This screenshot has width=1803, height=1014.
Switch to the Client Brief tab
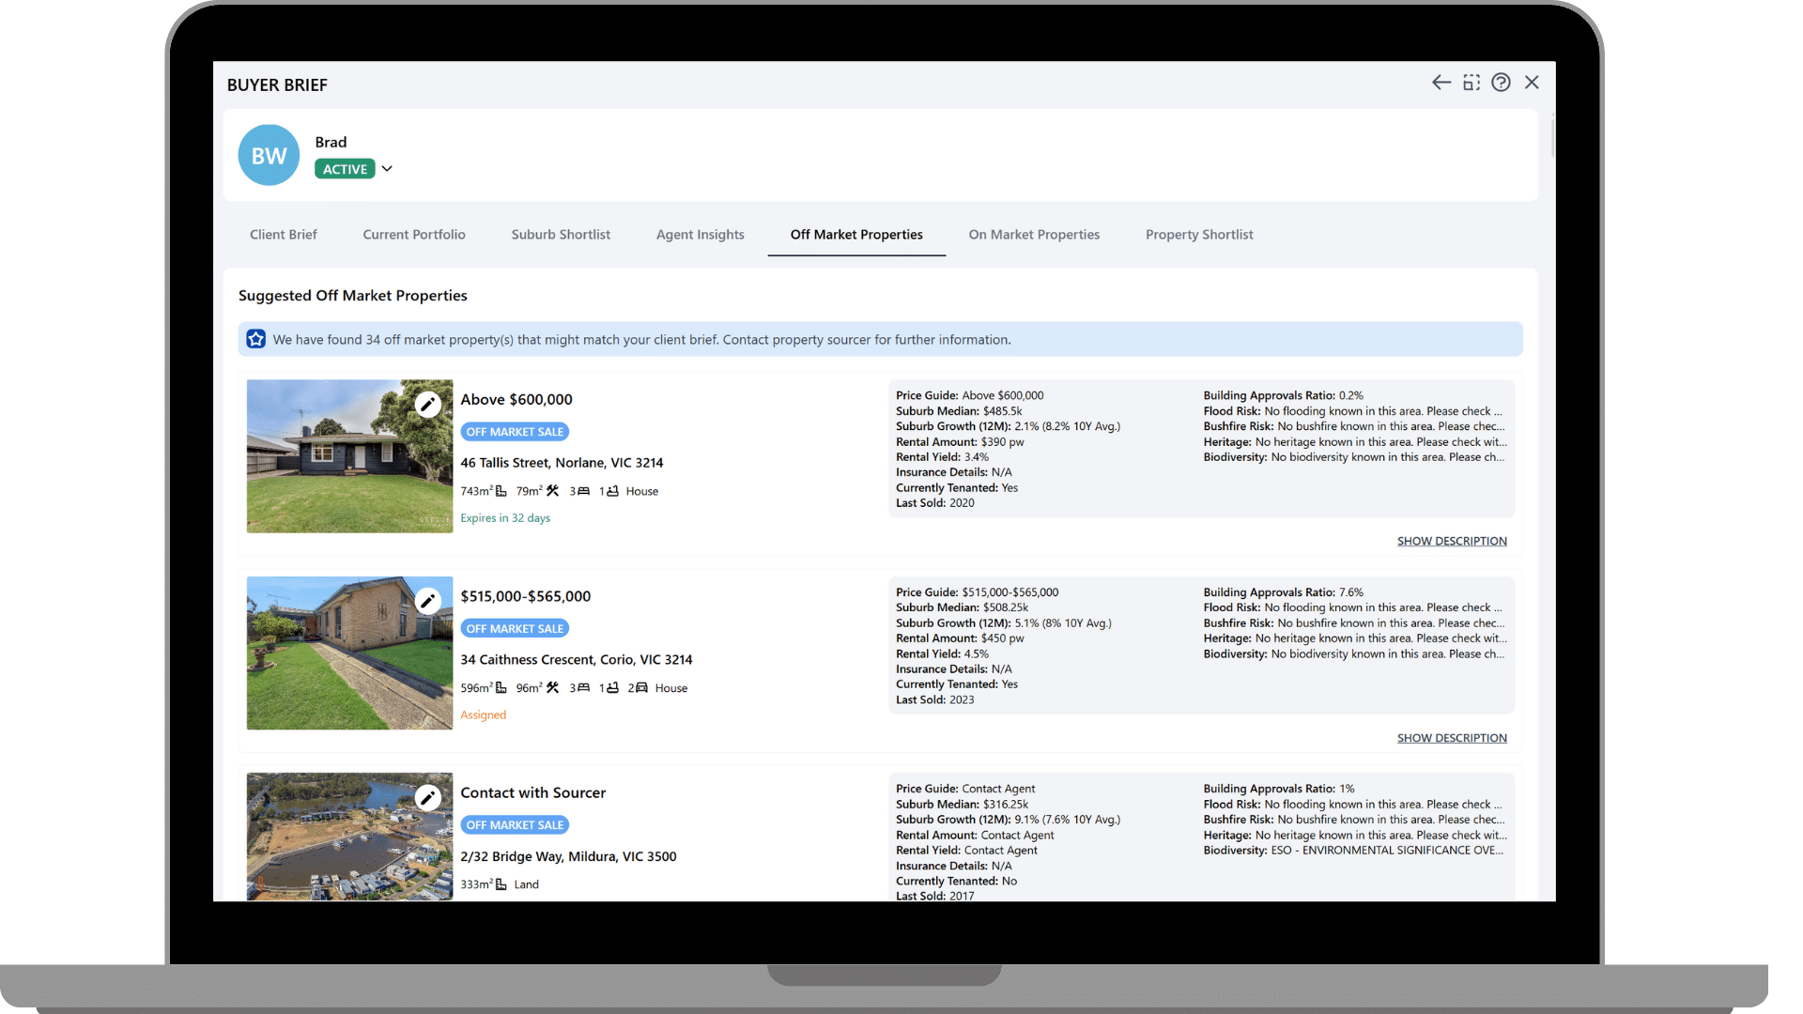pyautogui.click(x=283, y=235)
